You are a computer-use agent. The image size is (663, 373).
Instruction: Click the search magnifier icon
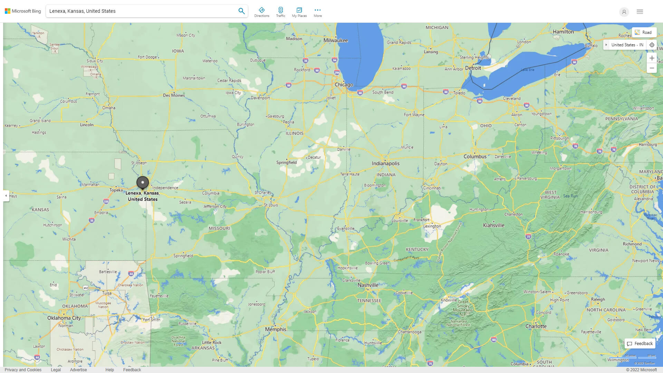point(241,11)
